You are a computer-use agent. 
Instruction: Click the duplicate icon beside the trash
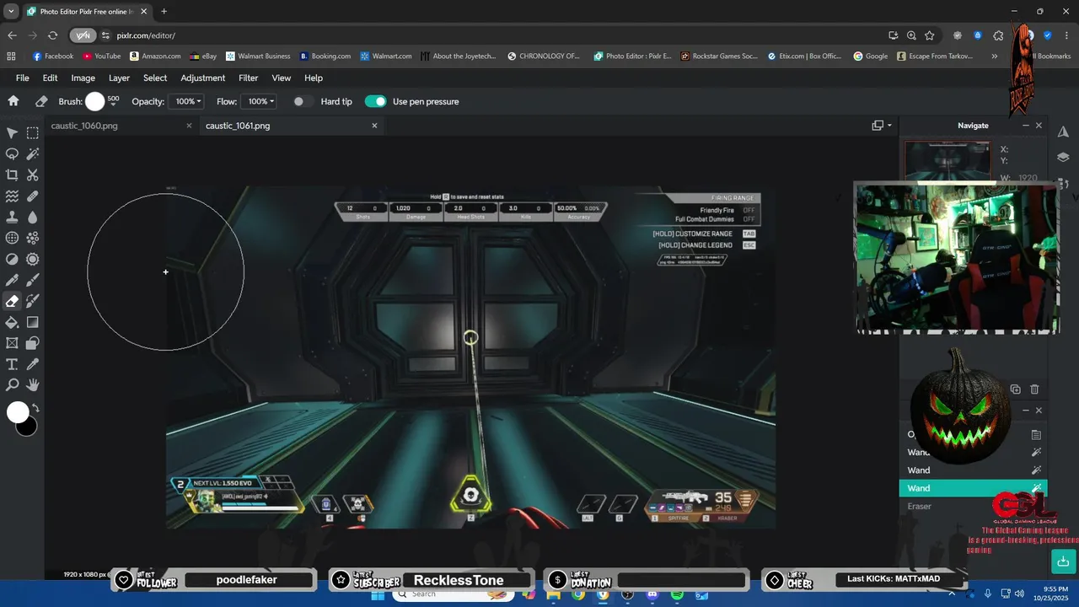click(1015, 389)
